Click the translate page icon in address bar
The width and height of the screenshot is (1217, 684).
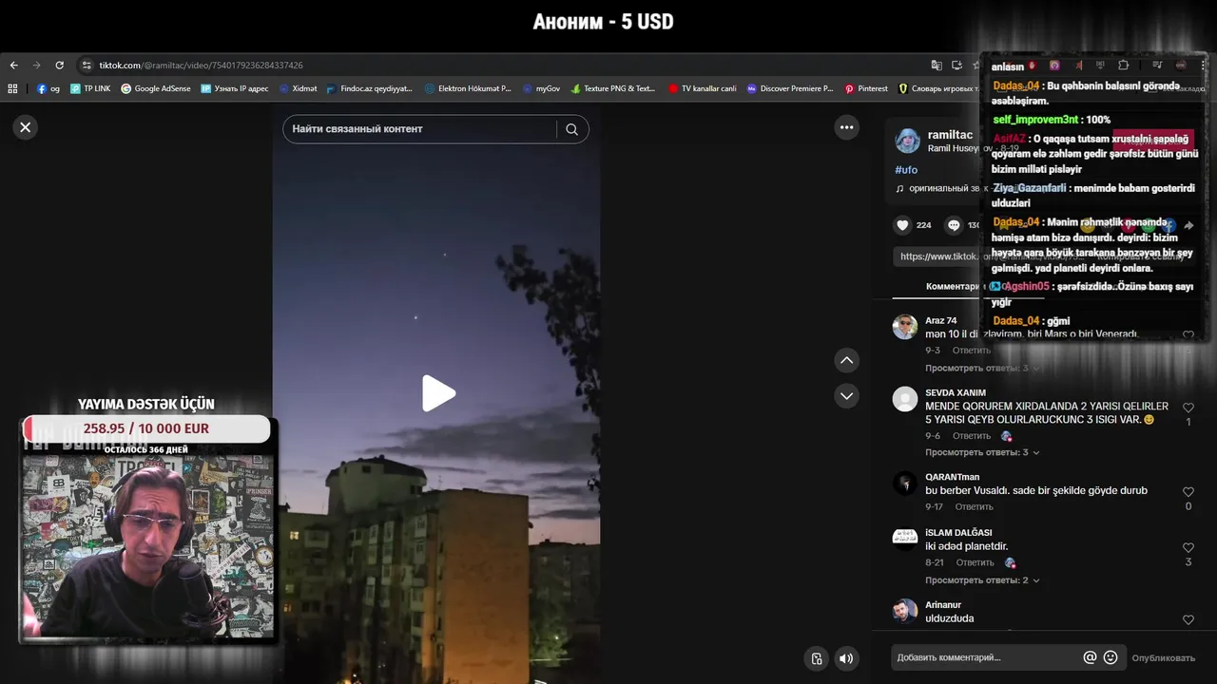[x=937, y=66]
